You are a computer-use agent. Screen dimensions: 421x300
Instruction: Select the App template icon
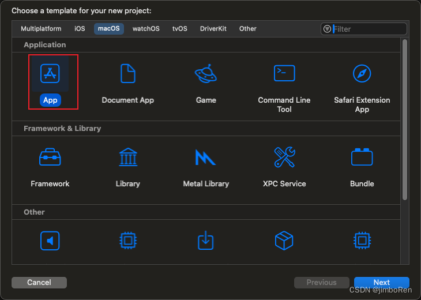[50, 73]
